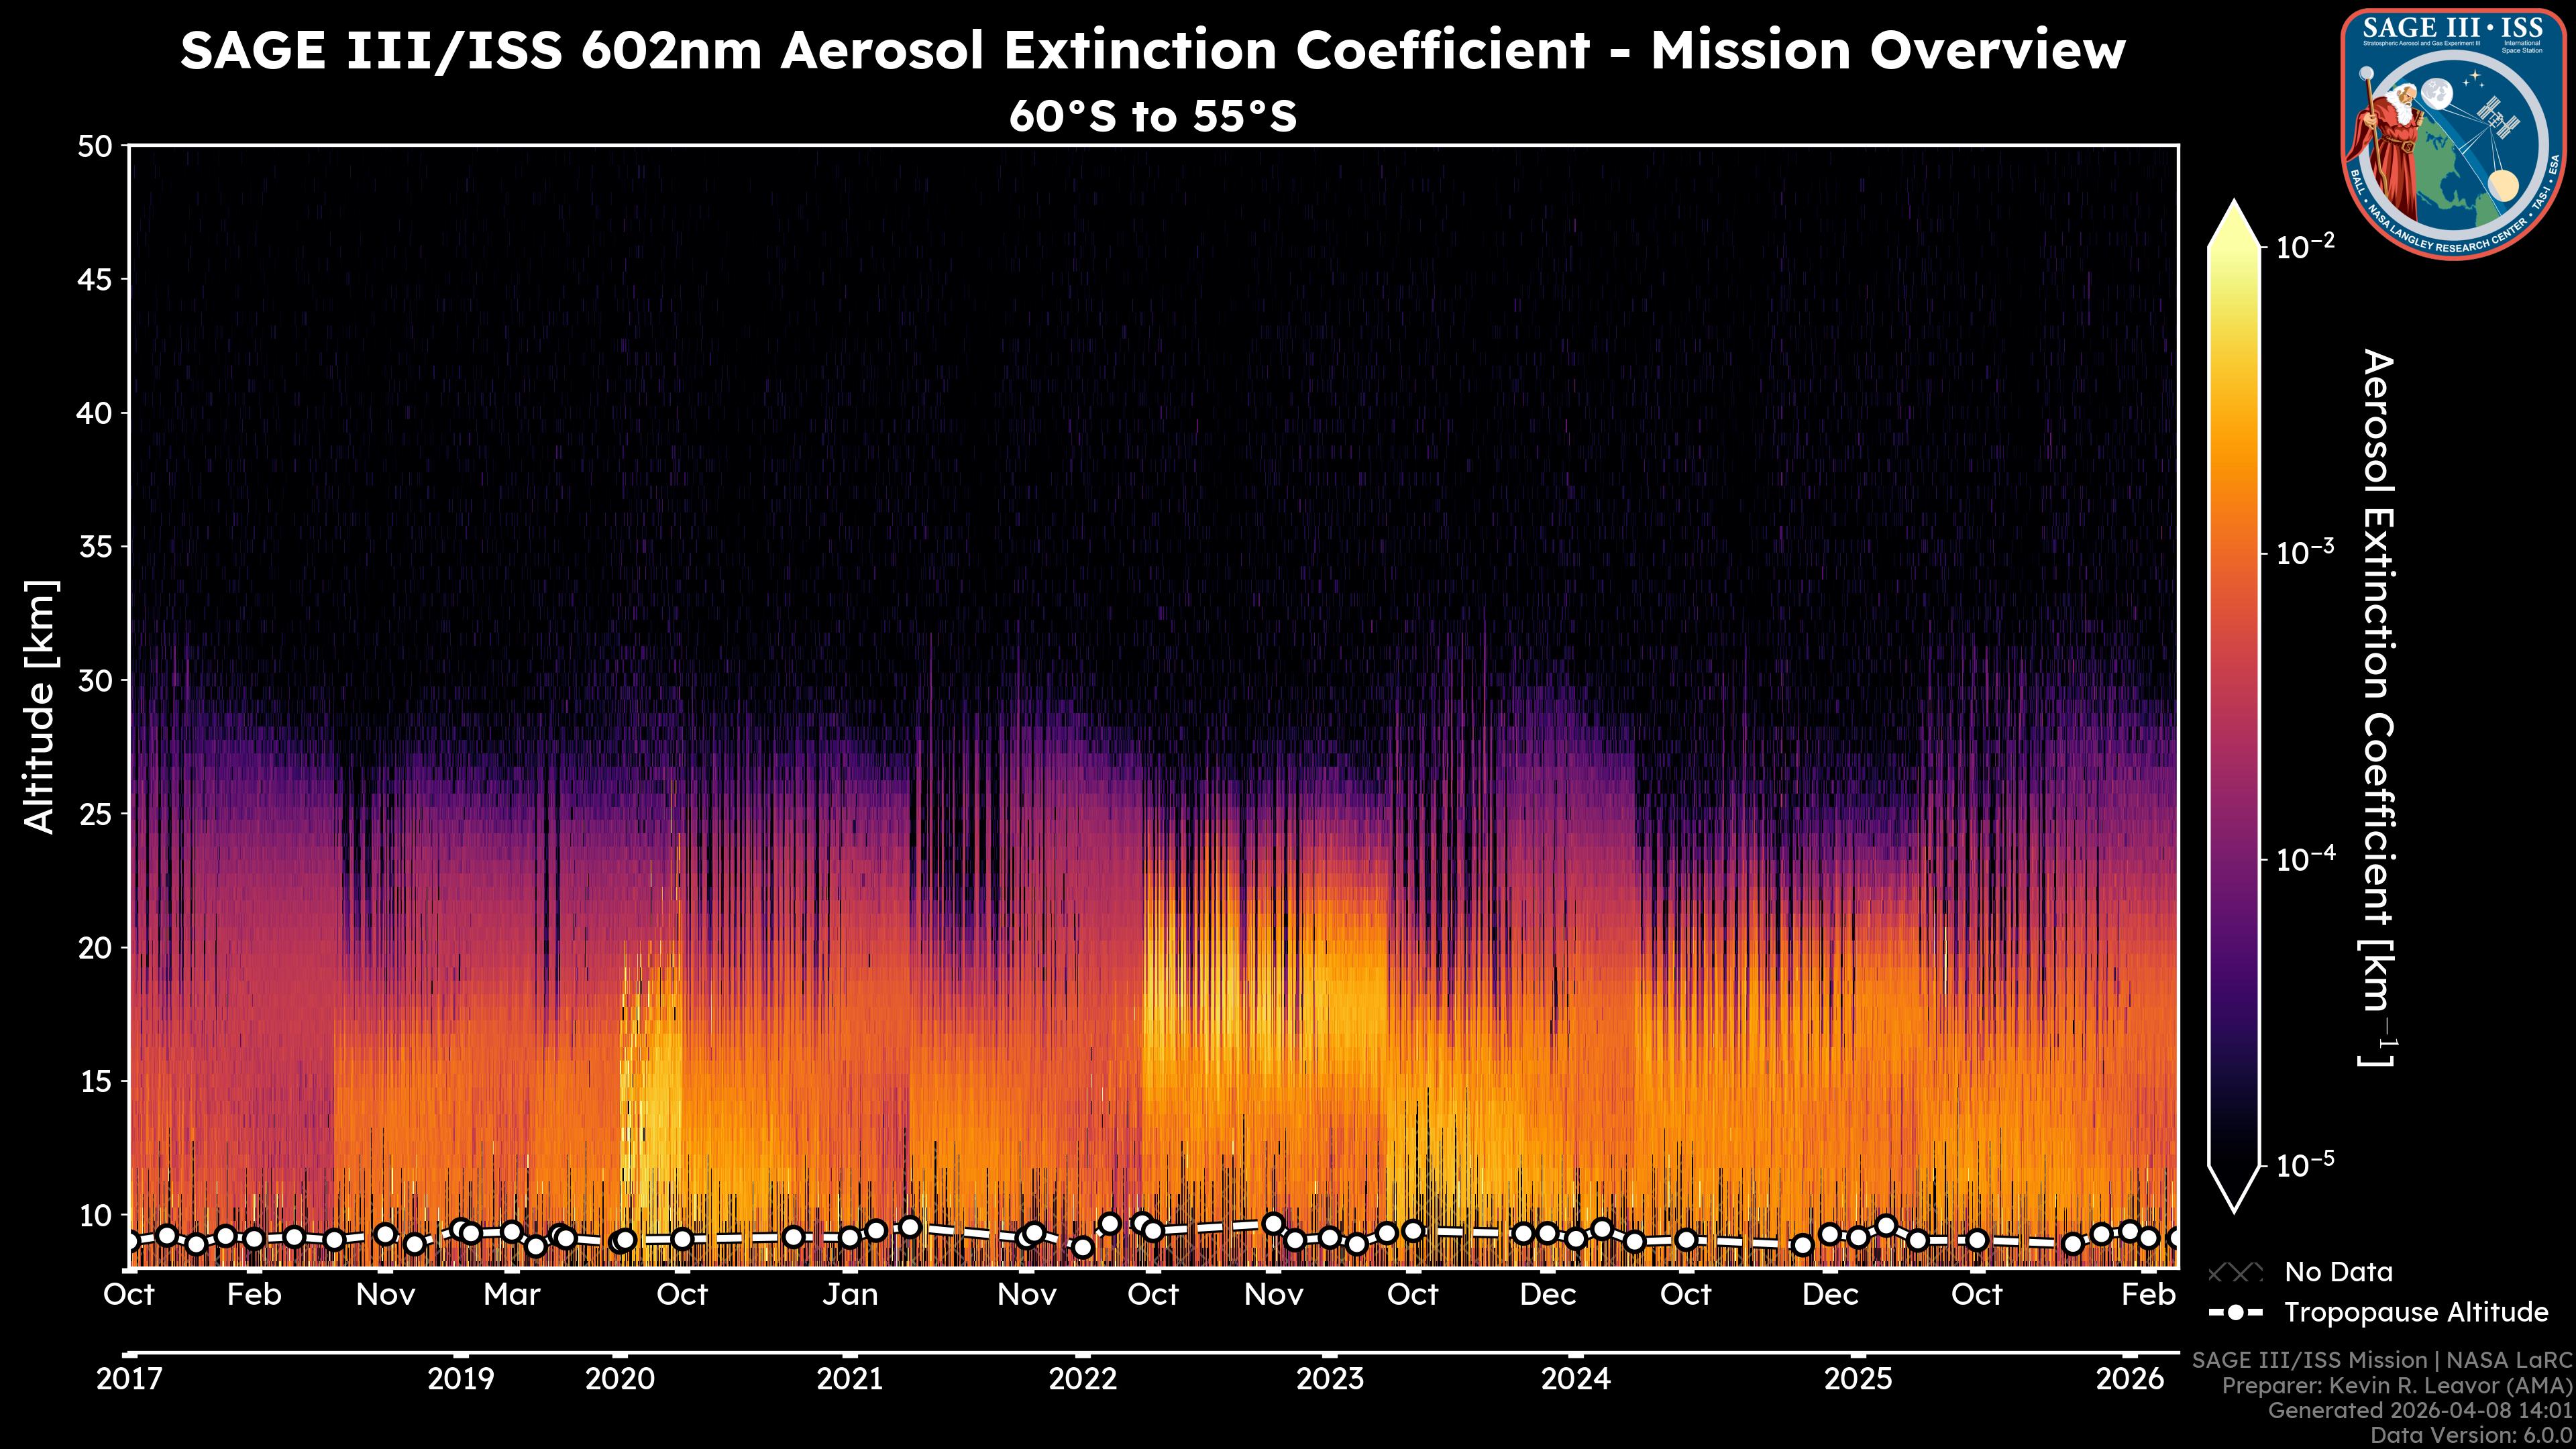Screen dimensions: 2576x1449
Task: Click the Tropopause Altitude legend marker
Action: click(2235, 1312)
